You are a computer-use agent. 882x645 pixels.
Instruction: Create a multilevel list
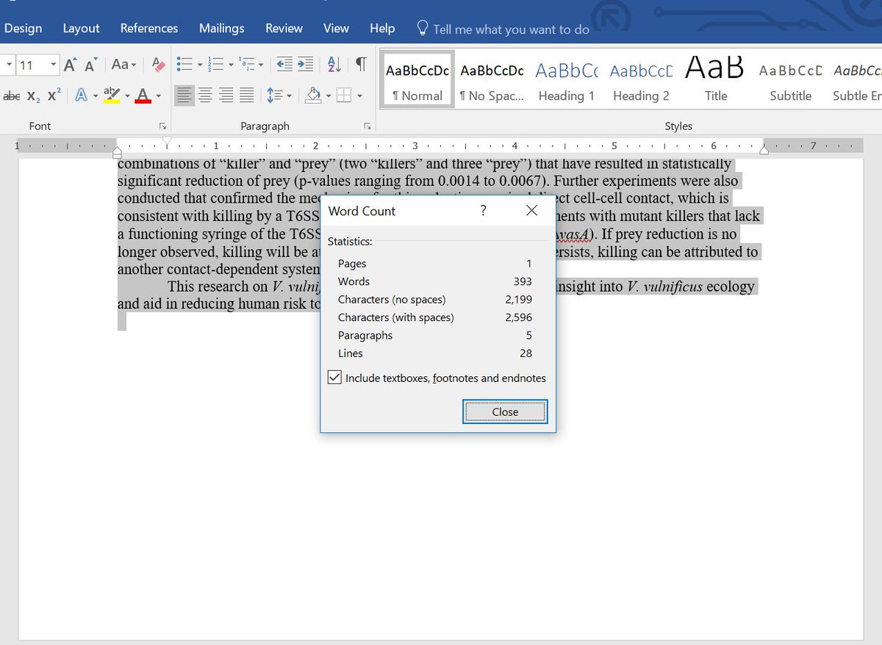point(246,65)
